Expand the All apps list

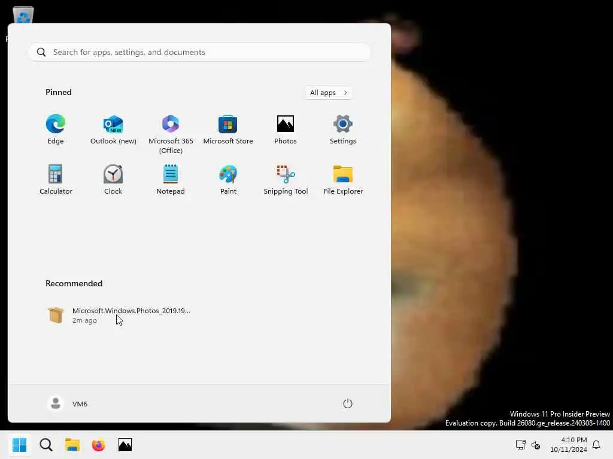click(329, 93)
